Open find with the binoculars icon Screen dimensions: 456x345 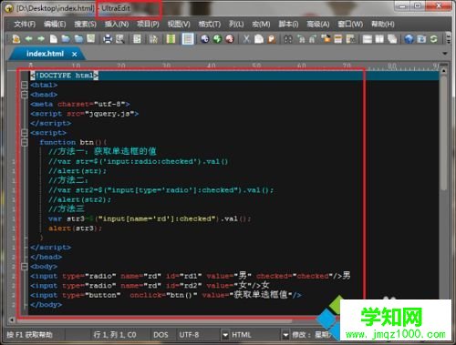pos(288,39)
